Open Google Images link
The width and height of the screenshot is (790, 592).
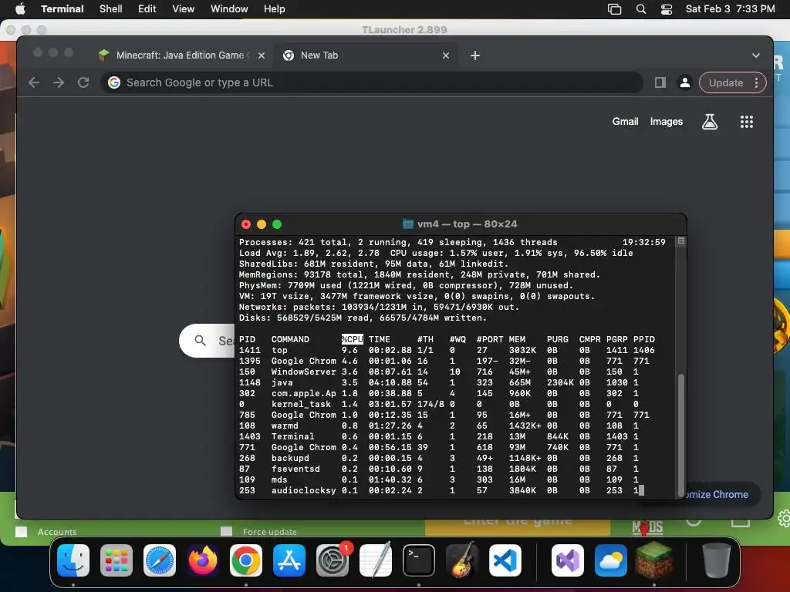tap(666, 121)
